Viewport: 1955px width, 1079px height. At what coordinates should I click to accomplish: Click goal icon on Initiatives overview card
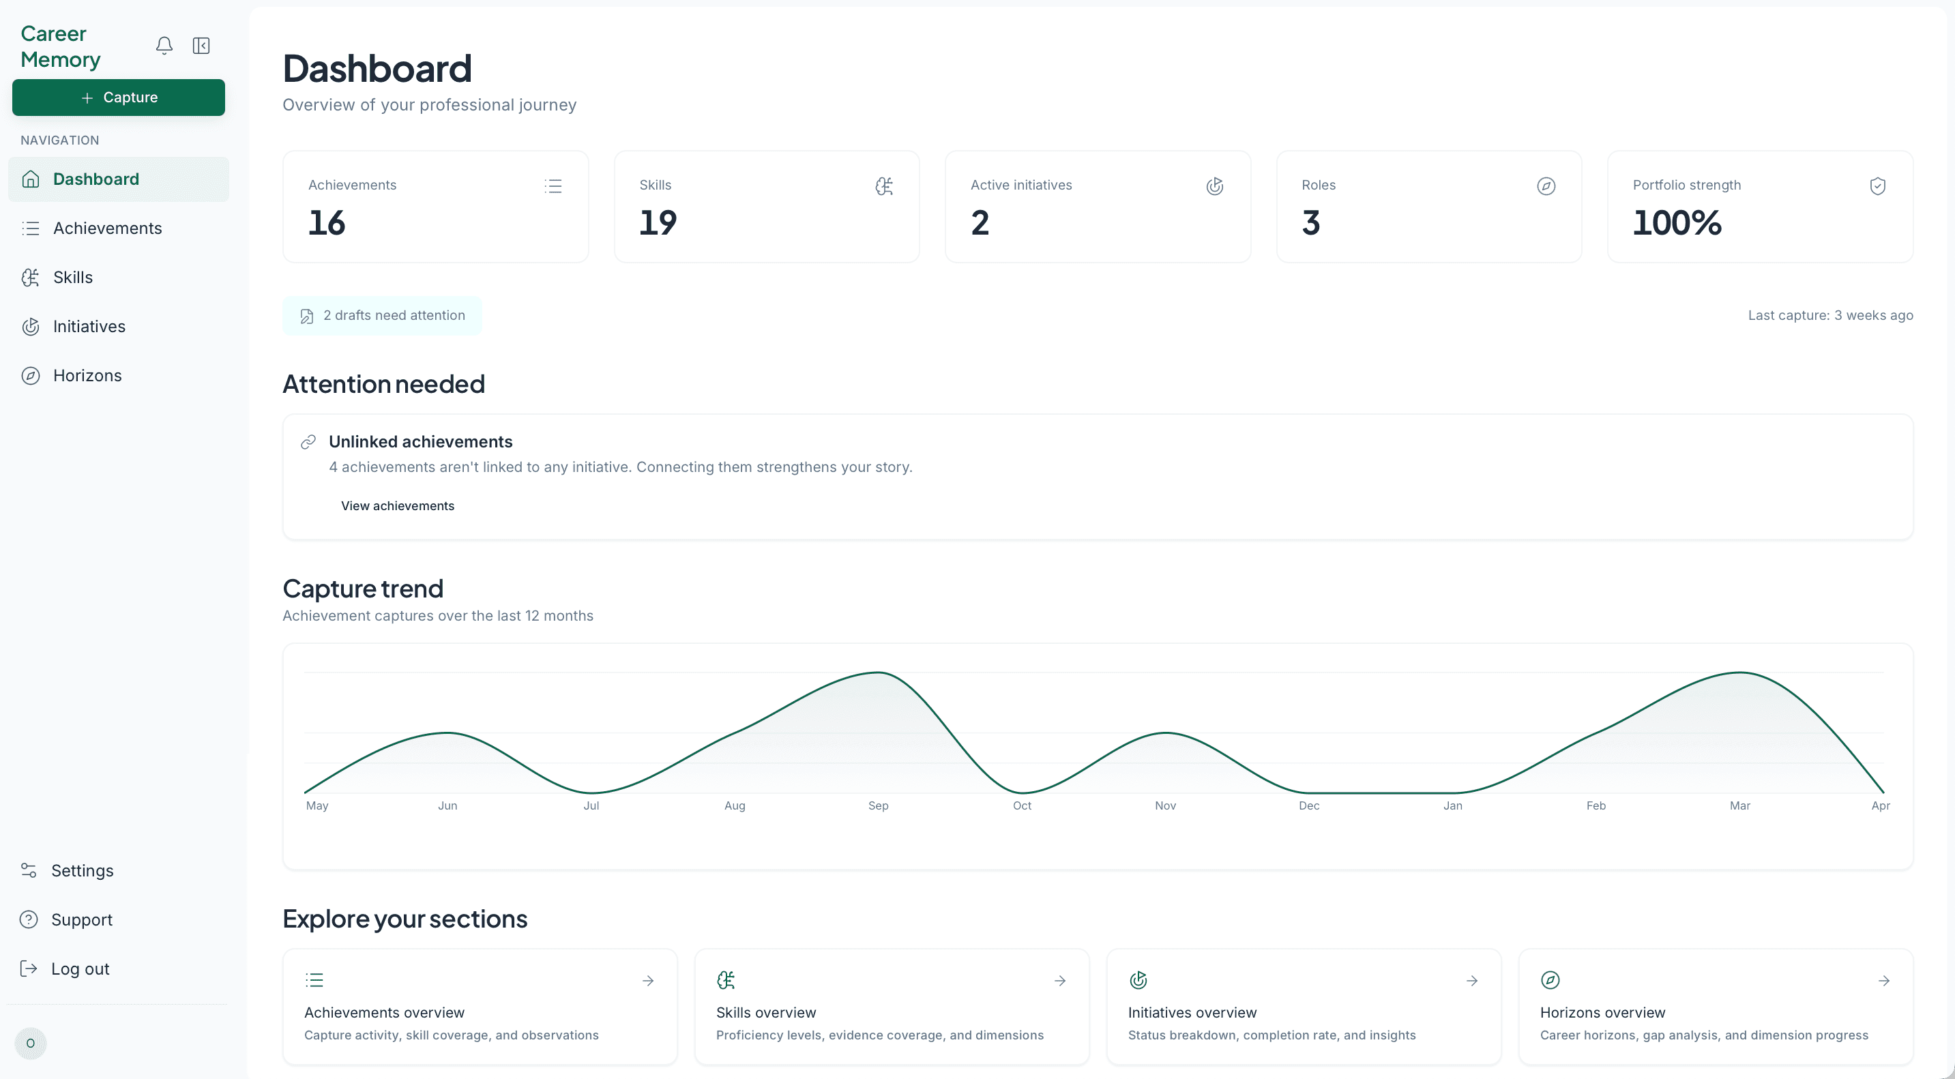pyautogui.click(x=1138, y=980)
